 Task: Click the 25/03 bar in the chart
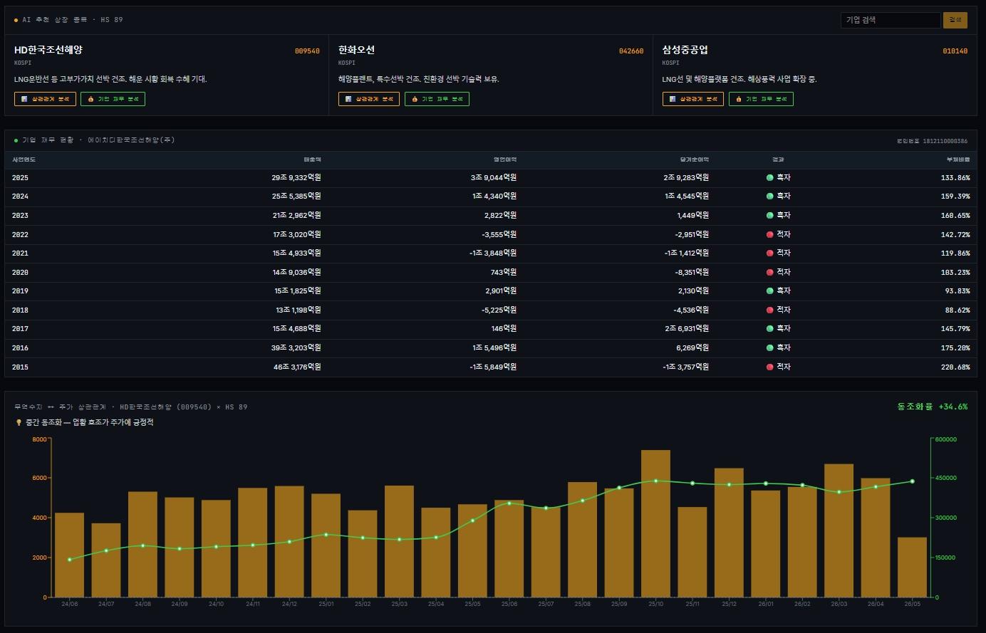point(399,541)
